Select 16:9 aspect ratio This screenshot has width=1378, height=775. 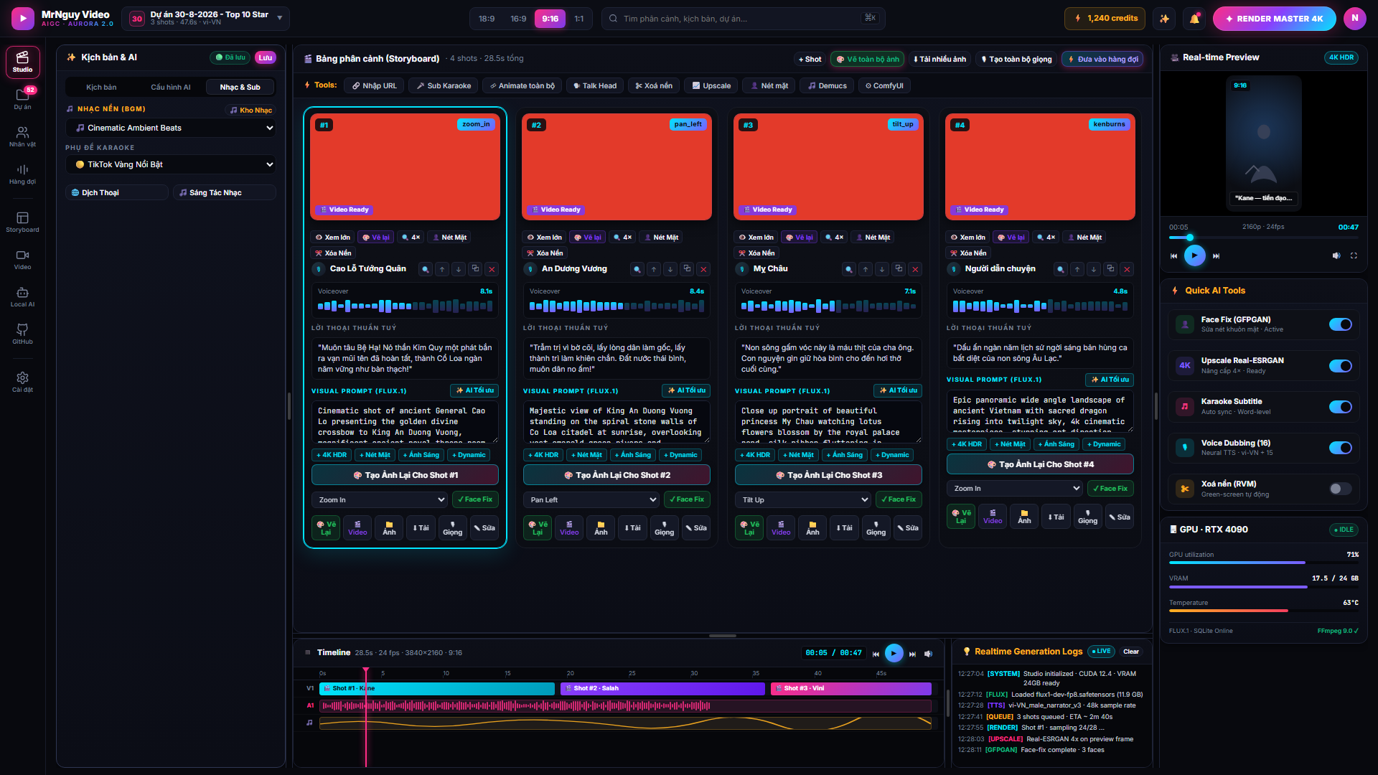pyautogui.click(x=518, y=19)
